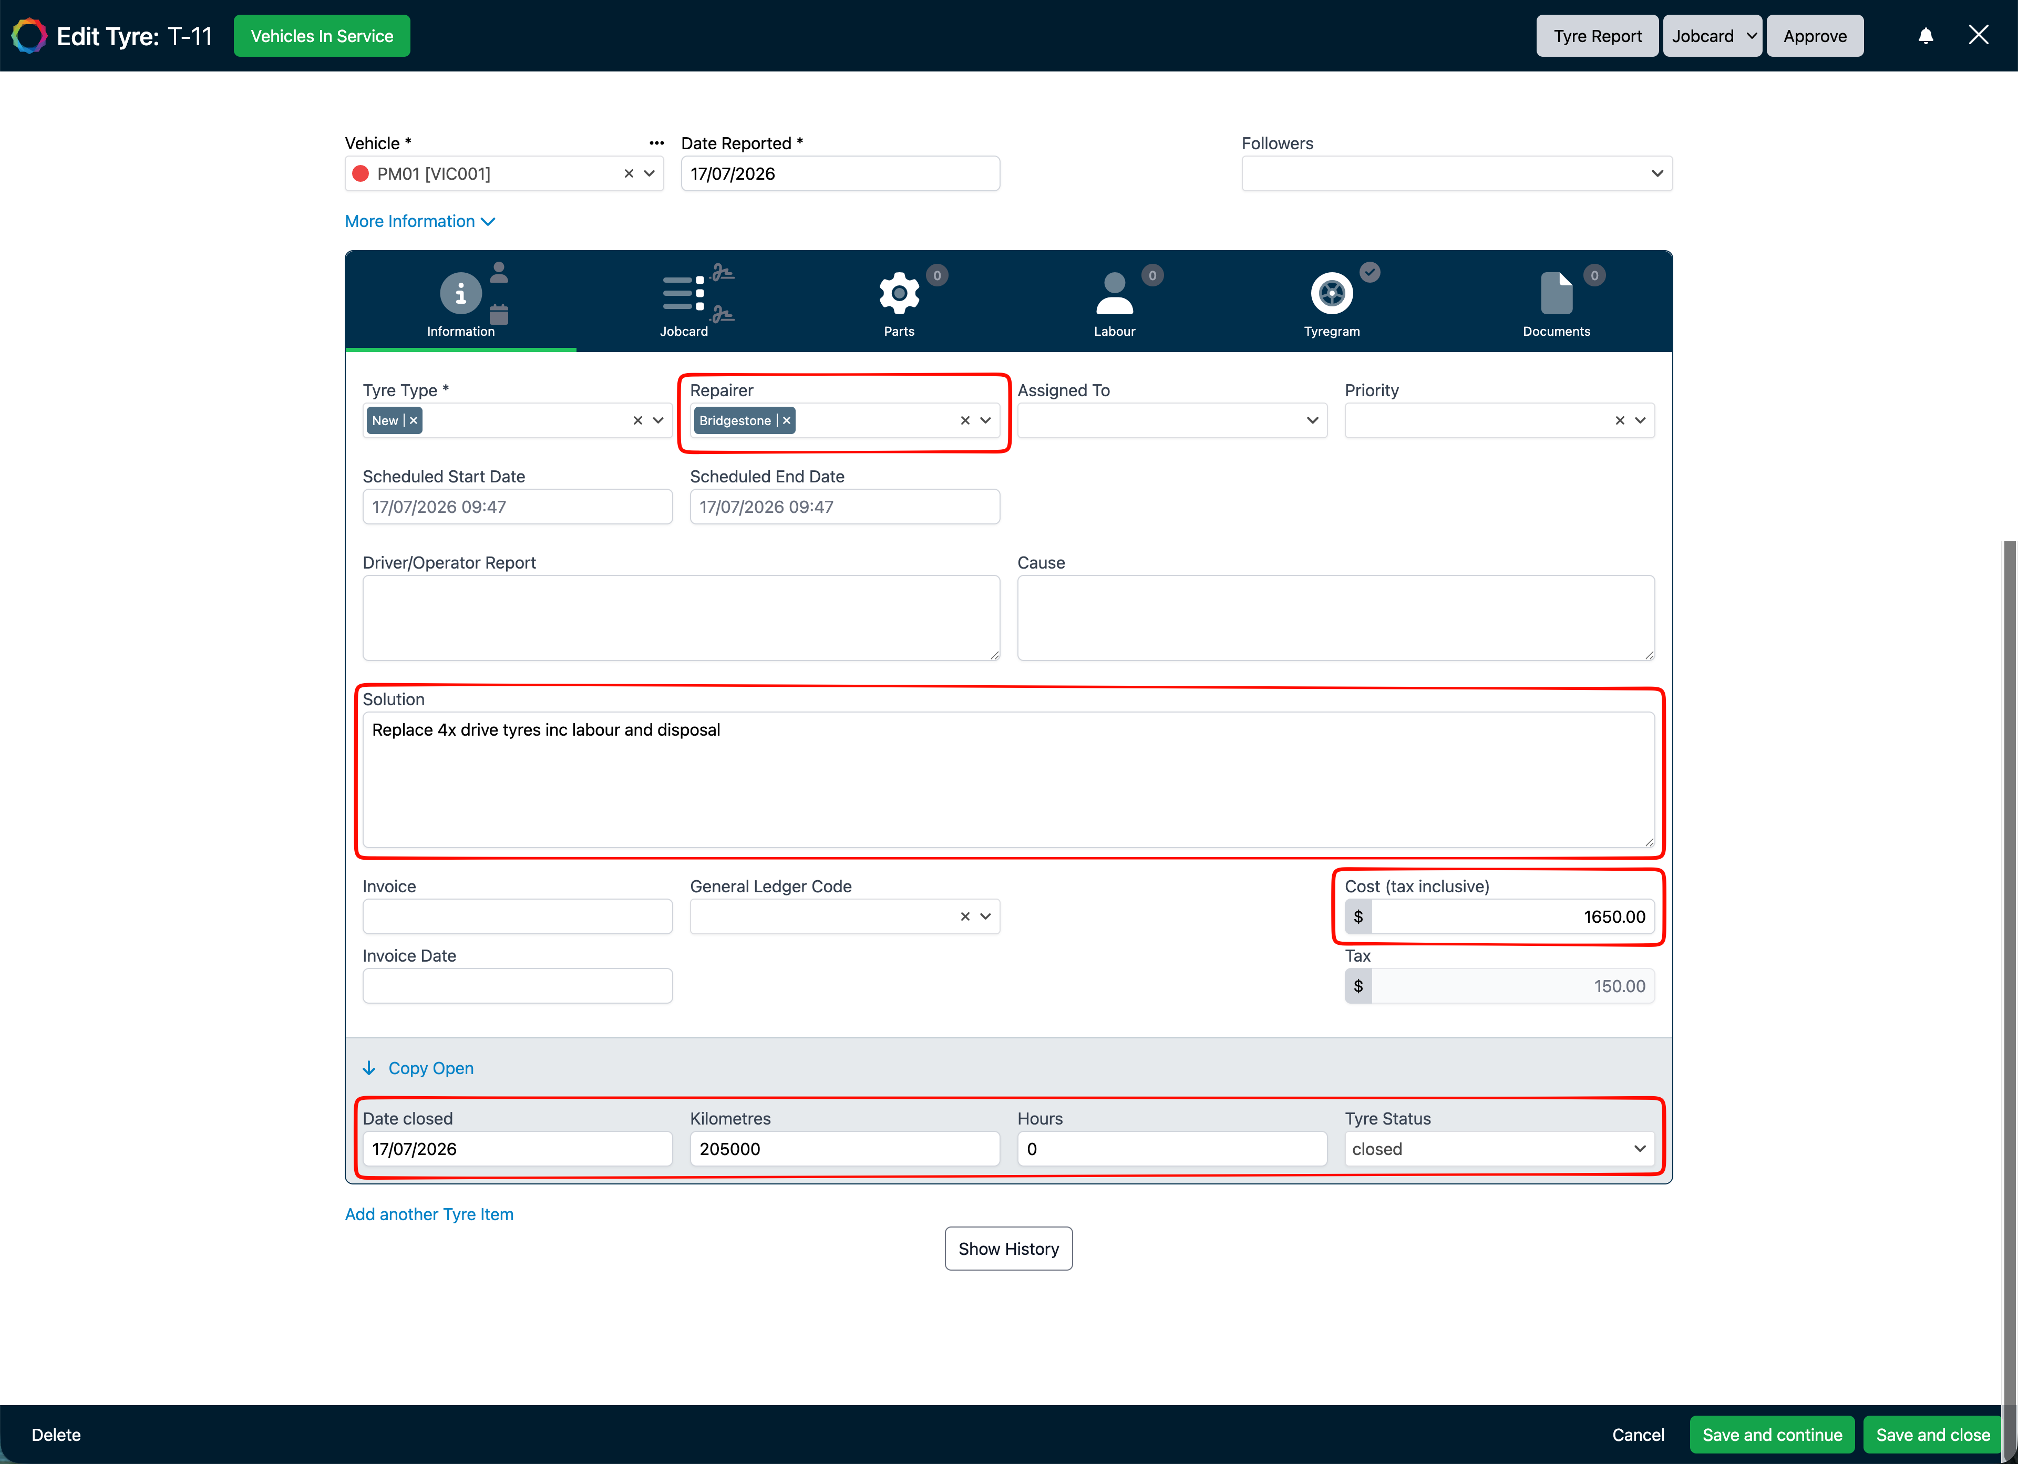The width and height of the screenshot is (2018, 1464).
Task: Click the Cost (tax inclusive) field
Action: pos(1512,916)
